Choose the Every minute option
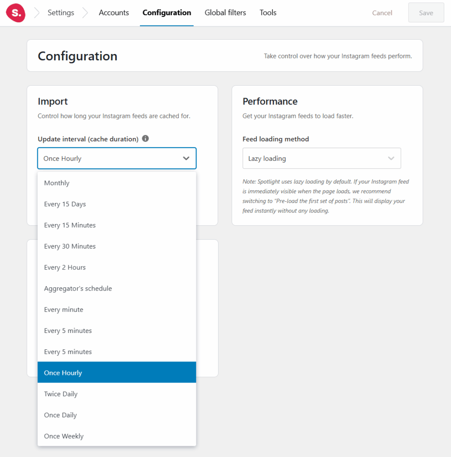 pyautogui.click(x=63, y=310)
